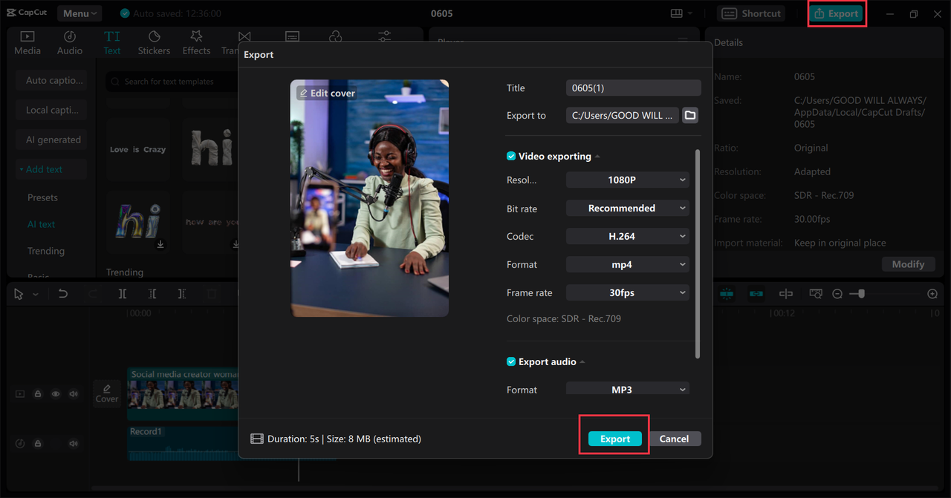Select AI generated in the text sidebar
Image resolution: width=951 pixels, height=498 pixels.
51,140
